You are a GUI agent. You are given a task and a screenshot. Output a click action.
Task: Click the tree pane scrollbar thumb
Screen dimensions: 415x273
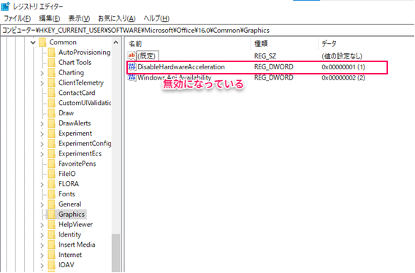[x=116, y=253]
